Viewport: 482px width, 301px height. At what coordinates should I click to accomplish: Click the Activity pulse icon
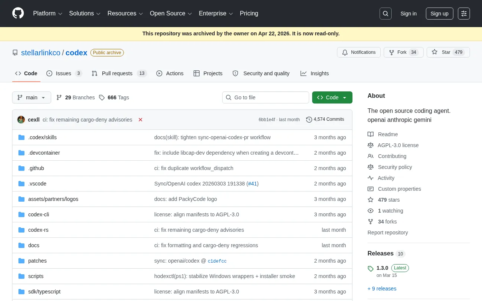371,178
